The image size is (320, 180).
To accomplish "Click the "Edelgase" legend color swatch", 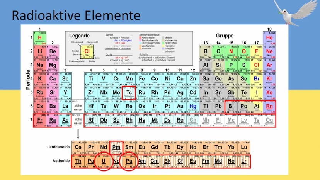I will [x=163, y=49].
